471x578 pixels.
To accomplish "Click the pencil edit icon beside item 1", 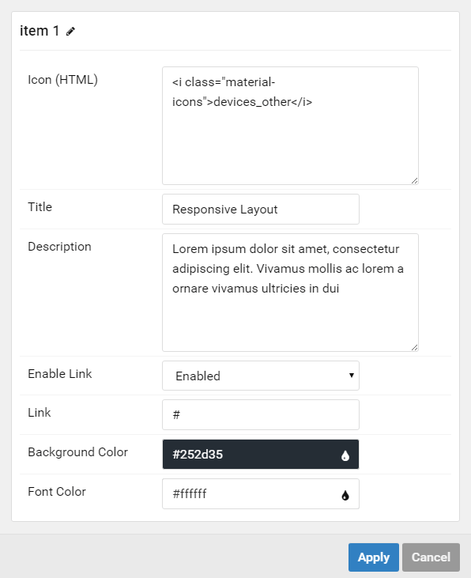I will click(70, 32).
